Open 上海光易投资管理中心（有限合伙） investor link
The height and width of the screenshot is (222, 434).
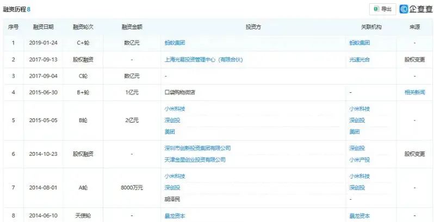pos(203,60)
